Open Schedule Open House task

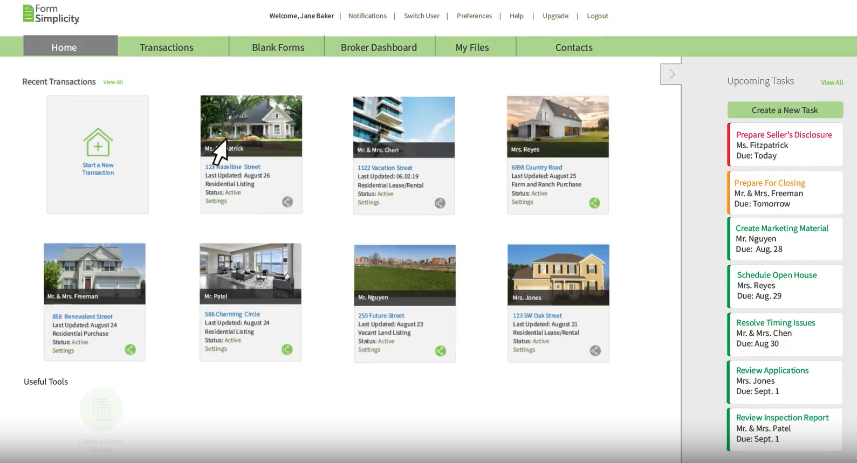[785, 286]
